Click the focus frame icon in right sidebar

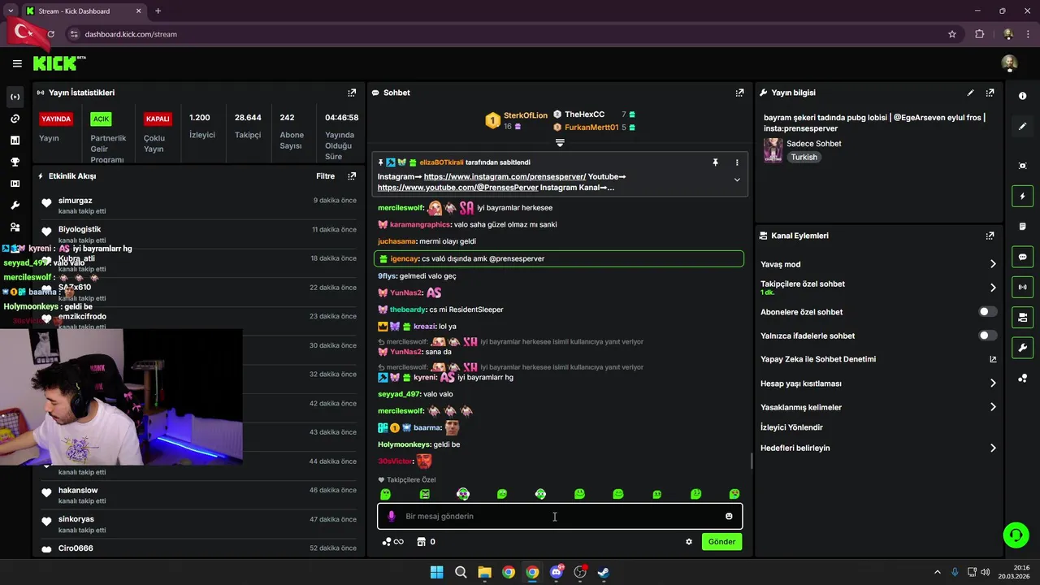(1022, 166)
